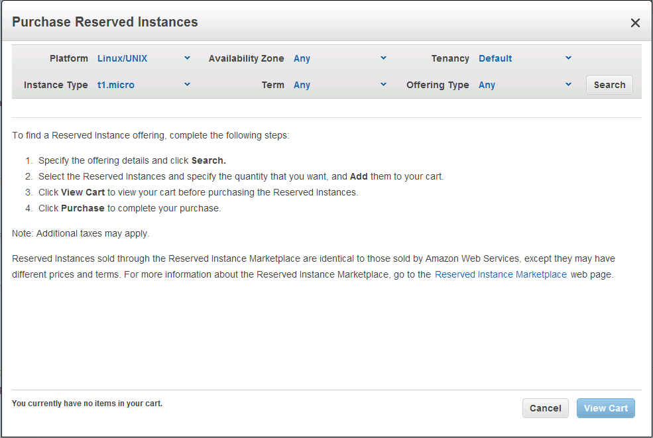Click the Term label
The width and height of the screenshot is (653, 438).
[x=272, y=85]
